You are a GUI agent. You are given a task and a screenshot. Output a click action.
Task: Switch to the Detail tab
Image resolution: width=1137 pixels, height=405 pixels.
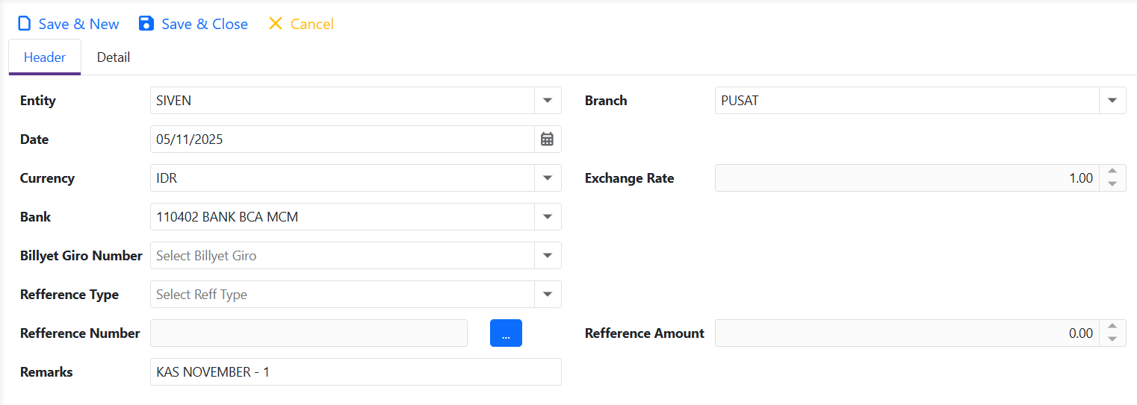pyautogui.click(x=114, y=57)
